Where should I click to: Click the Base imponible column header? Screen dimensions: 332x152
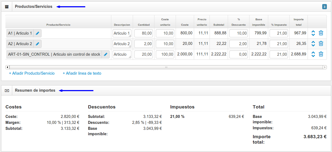pyautogui.click(x=259, y=22)
